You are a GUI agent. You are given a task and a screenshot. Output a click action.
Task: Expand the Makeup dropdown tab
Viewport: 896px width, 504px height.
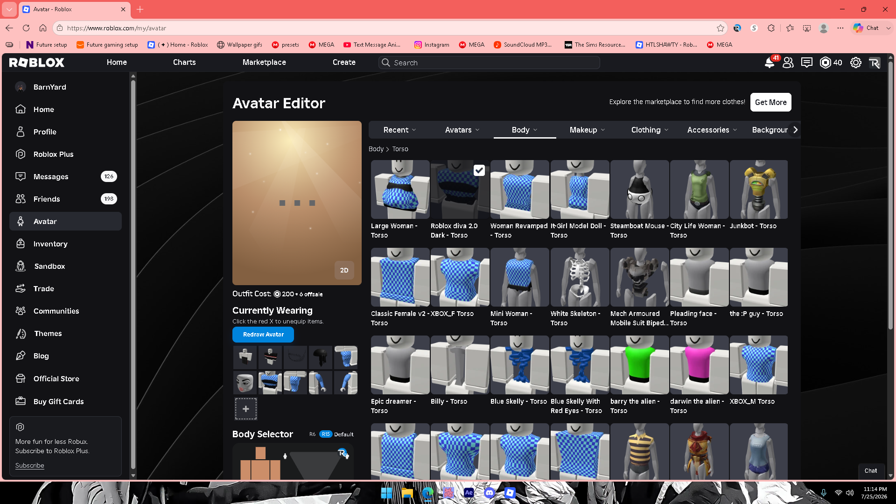587,130
